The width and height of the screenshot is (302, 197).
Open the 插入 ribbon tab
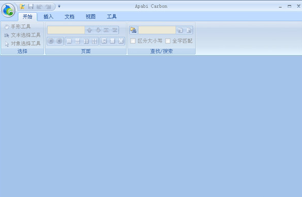point(48,16)
